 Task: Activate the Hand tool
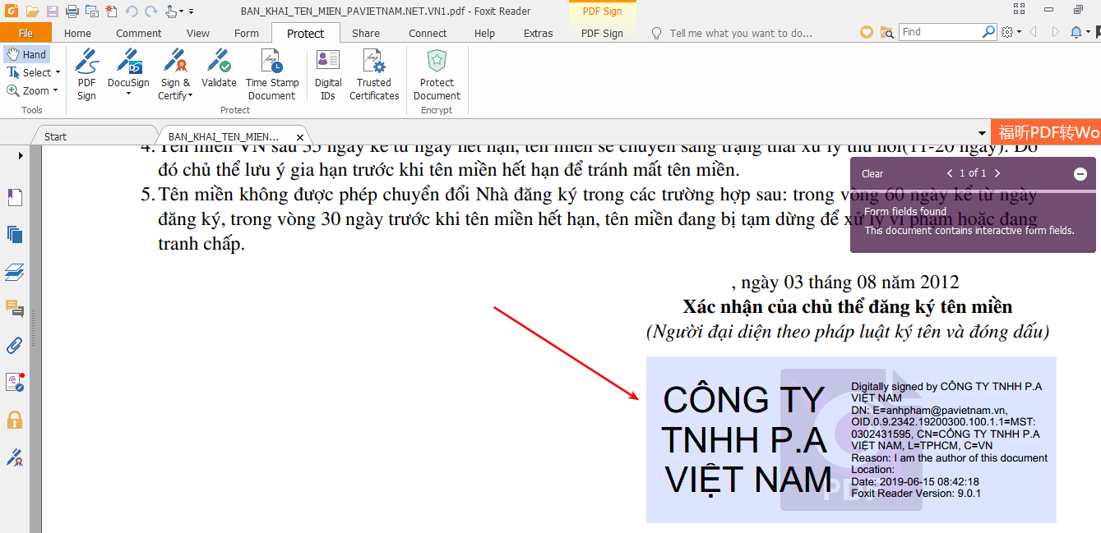[27, 54]
